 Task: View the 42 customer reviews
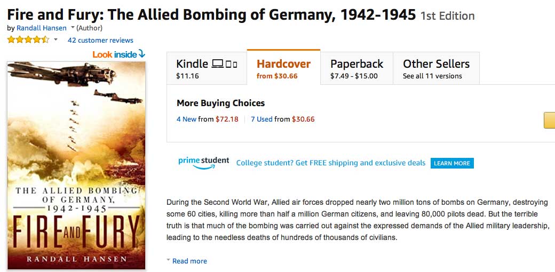[100, 40]
